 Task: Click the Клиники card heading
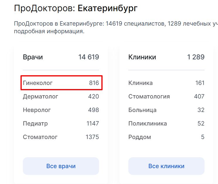[x=142, y=57]
